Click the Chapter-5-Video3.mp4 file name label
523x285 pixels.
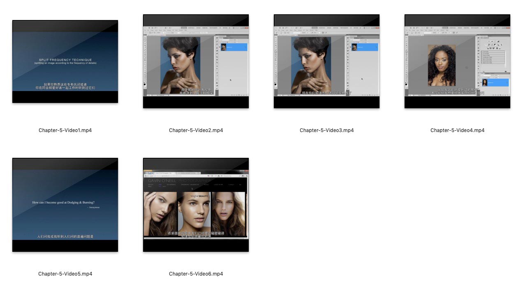(x=326, y=130)
